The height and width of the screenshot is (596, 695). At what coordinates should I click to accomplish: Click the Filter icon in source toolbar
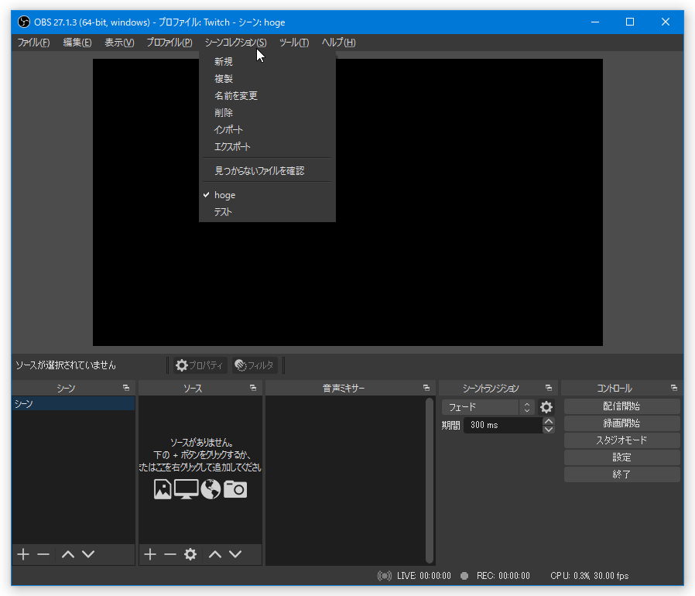point(240,365)
